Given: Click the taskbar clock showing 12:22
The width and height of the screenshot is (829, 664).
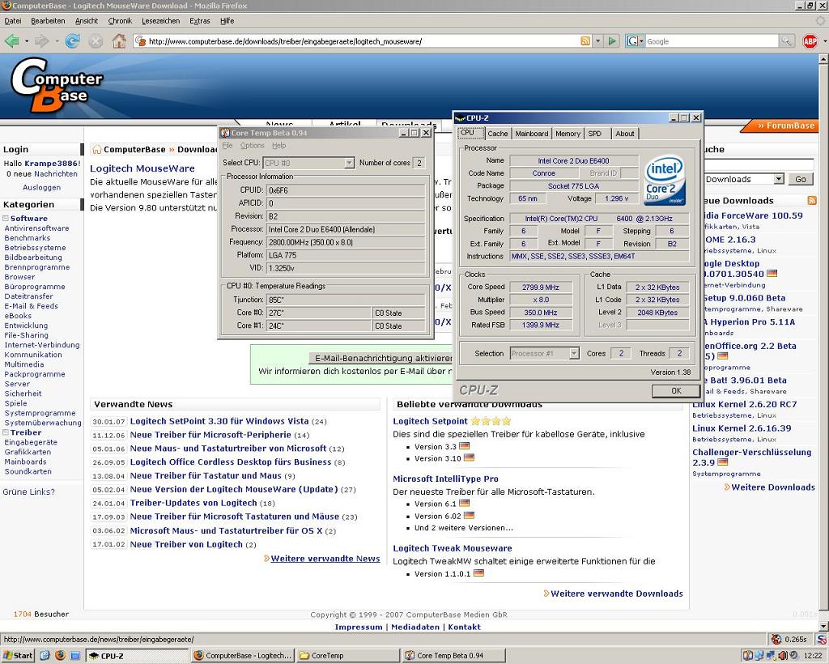Looking at the screenshot, I should [813, 656].
